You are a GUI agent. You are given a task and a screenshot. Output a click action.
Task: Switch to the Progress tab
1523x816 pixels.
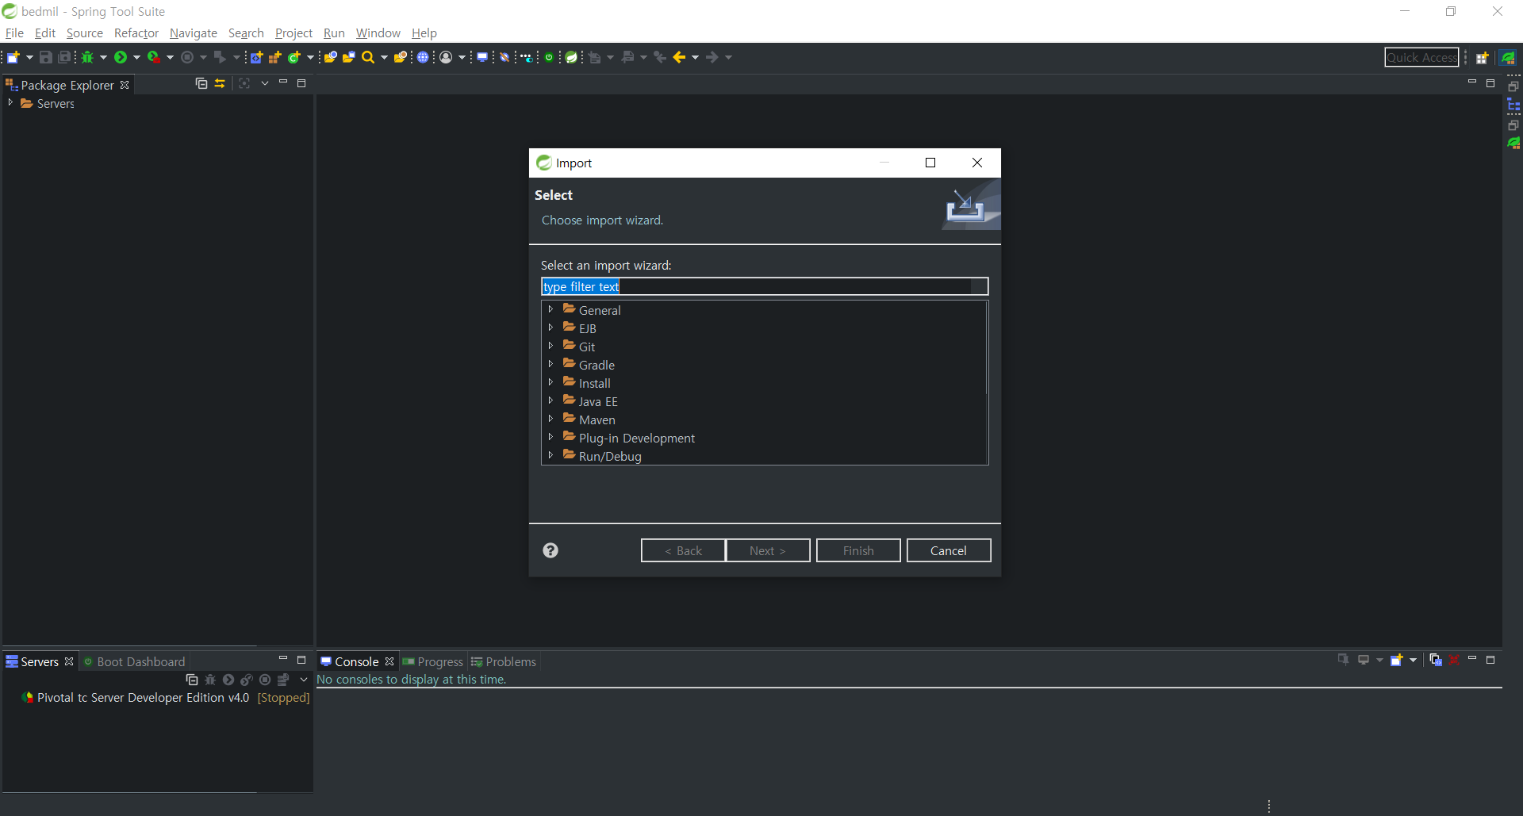[432, 661]
